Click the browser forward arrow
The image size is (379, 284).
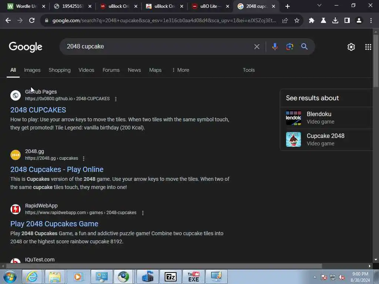coord(20,21)
